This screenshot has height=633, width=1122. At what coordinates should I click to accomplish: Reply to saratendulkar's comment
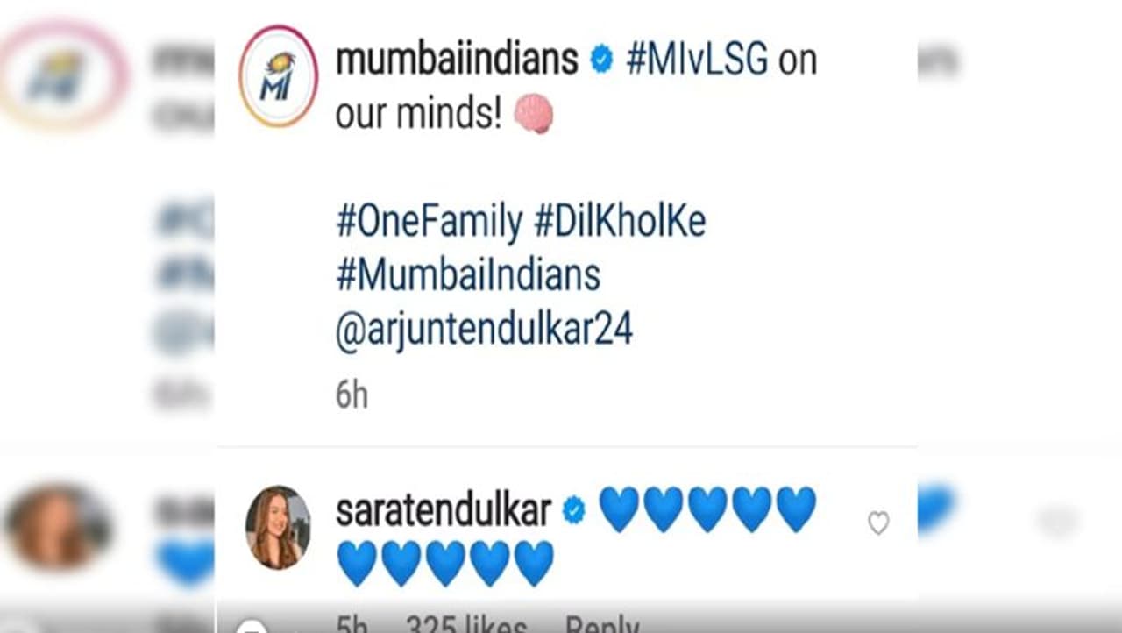point(601,622)
